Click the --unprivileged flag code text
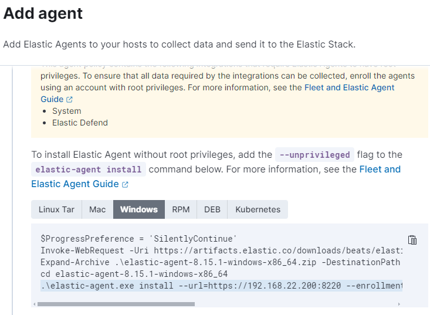Screen dimensions: 430x315 click(314, 155)
